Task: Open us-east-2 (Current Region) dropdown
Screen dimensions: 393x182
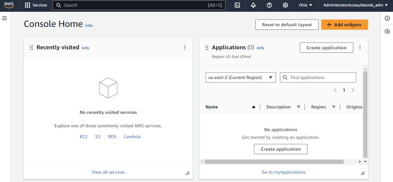Action: click(x=241, y=77)
